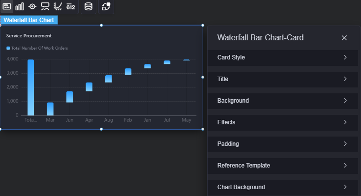Open the Reference Template row
361x196 pixels.
coord(282,166)
